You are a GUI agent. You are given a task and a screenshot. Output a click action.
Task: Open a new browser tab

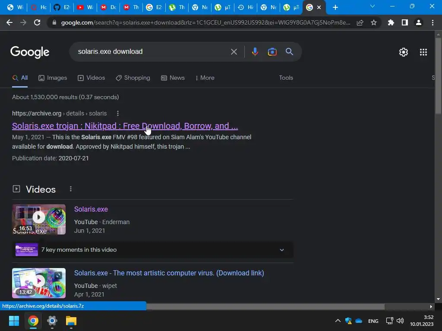point(335,7)
